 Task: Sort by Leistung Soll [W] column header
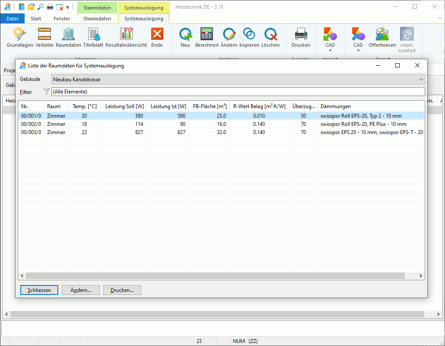[x=124, y=106]
